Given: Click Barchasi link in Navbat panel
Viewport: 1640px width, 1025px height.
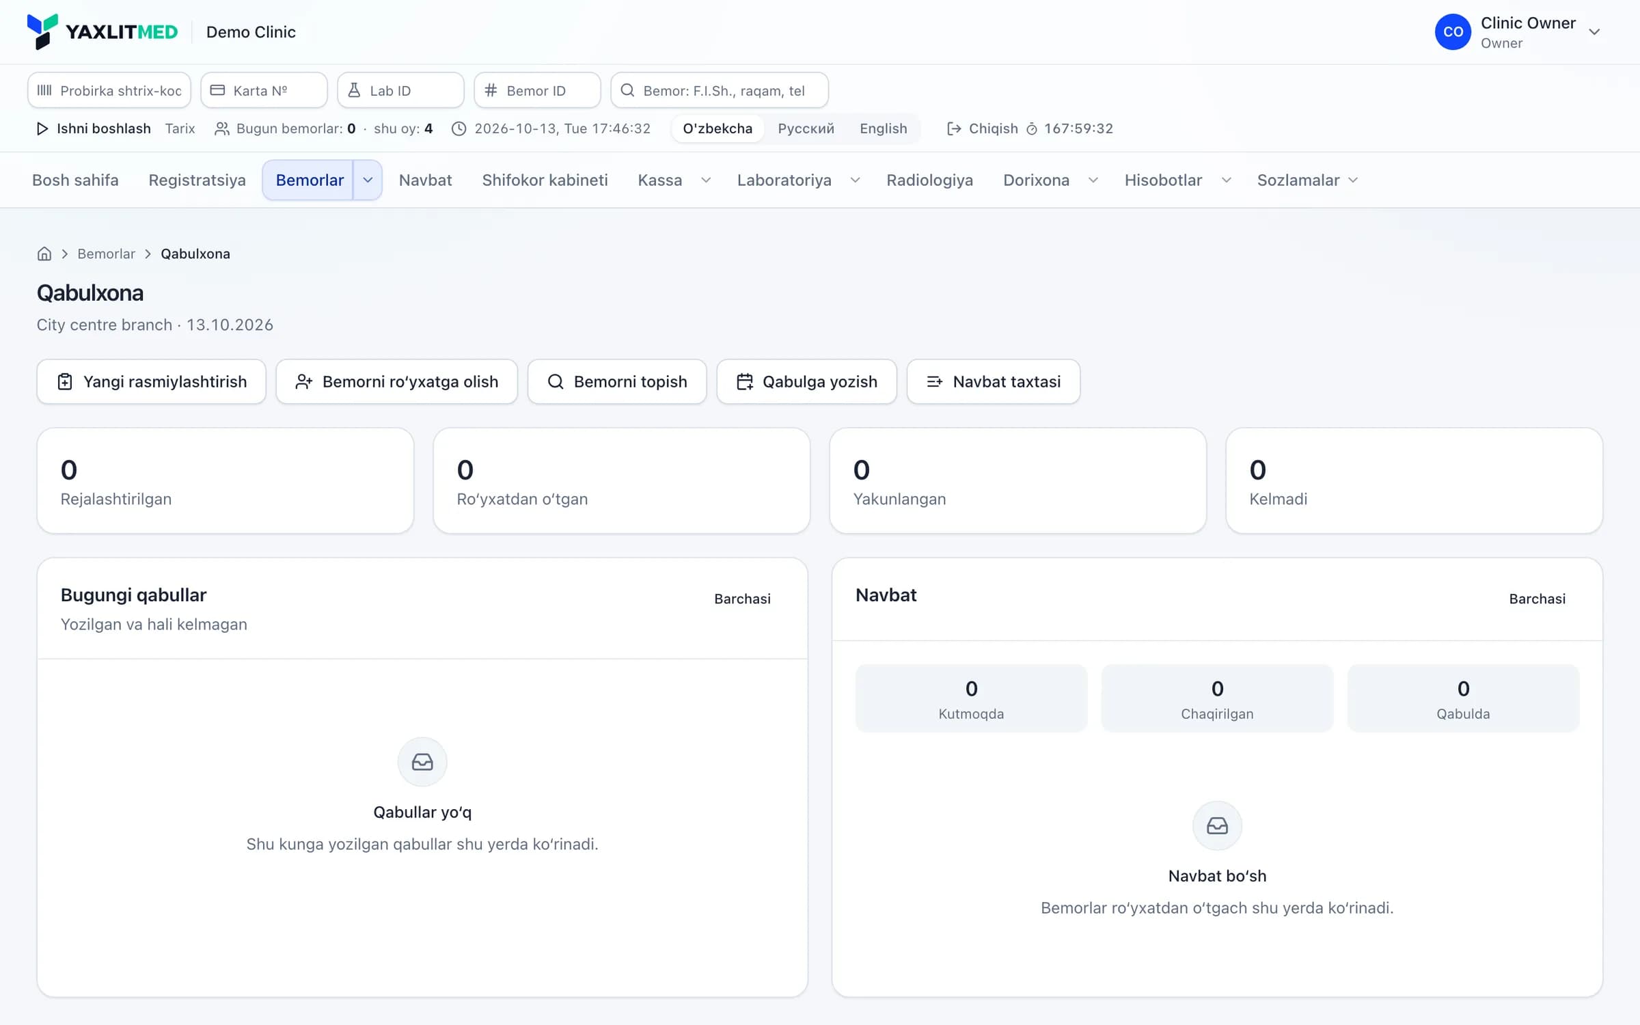Looking at the screenshot, I should click(x=1537, y=599).
